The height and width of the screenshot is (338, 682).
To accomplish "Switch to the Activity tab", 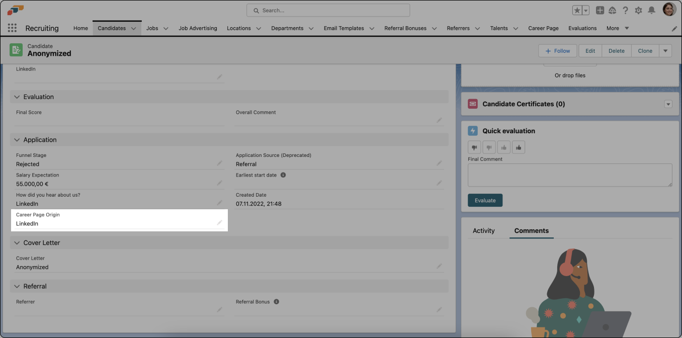I will pos(483,230).
